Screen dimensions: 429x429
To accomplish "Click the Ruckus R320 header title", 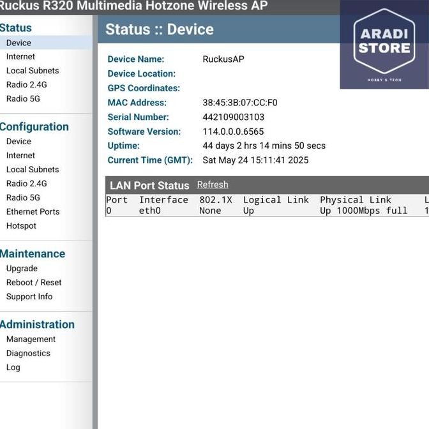I will click(x=133, y=6).
